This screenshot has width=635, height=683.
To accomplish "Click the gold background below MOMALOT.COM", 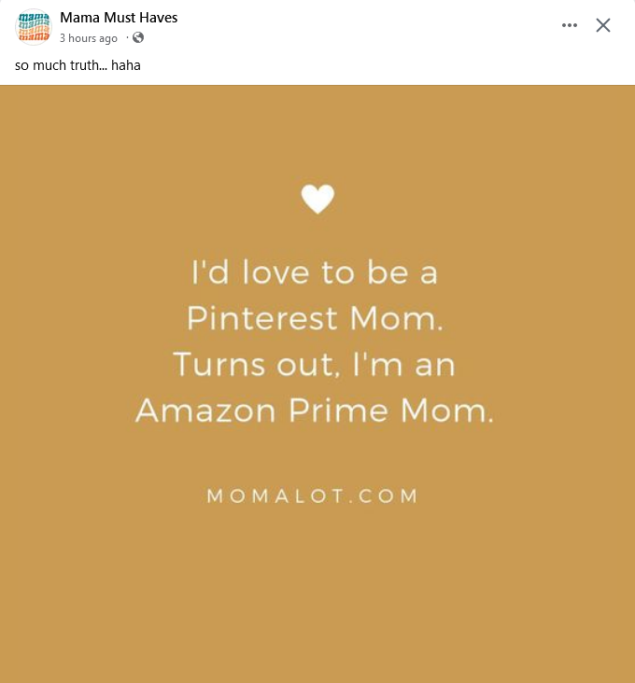I will [x=317, y=597].
